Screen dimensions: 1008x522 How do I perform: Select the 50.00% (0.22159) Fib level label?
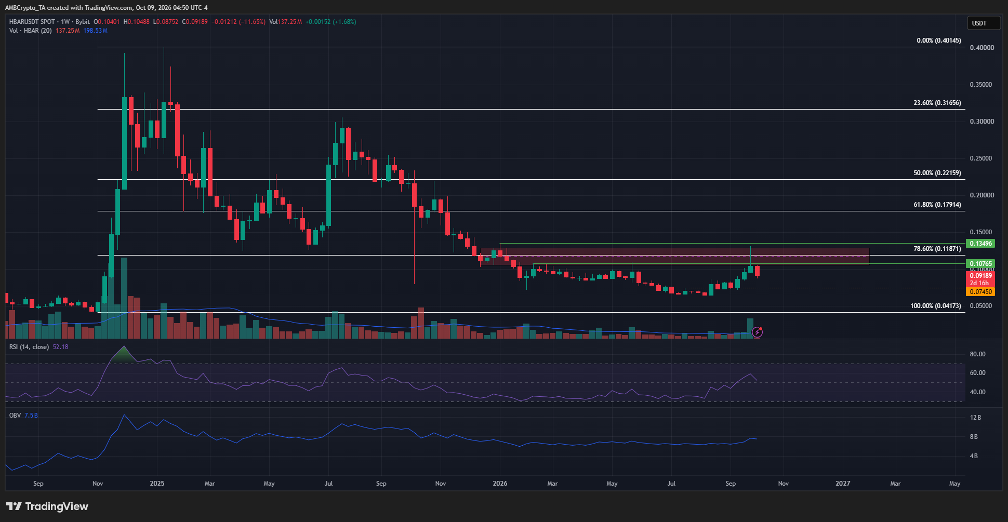(937, 173)
